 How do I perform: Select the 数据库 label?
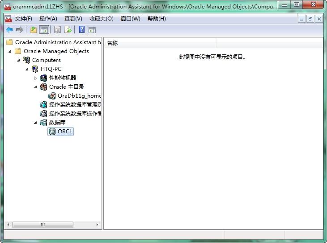(57, 123)
